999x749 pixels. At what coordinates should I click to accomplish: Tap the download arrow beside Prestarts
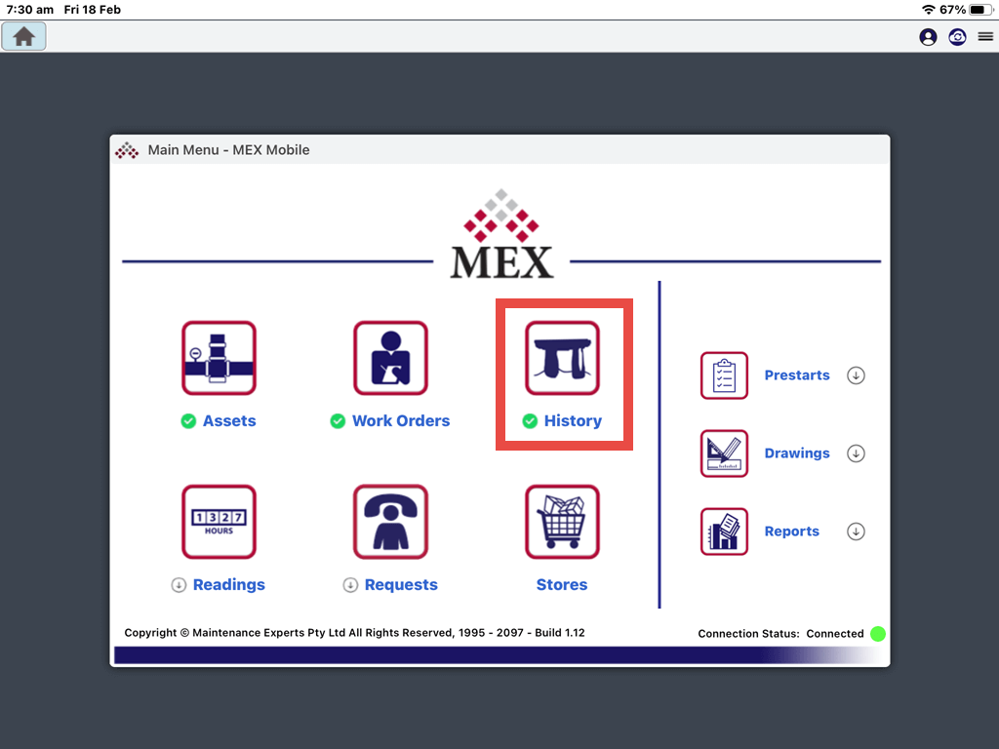[x=856, y=375]
